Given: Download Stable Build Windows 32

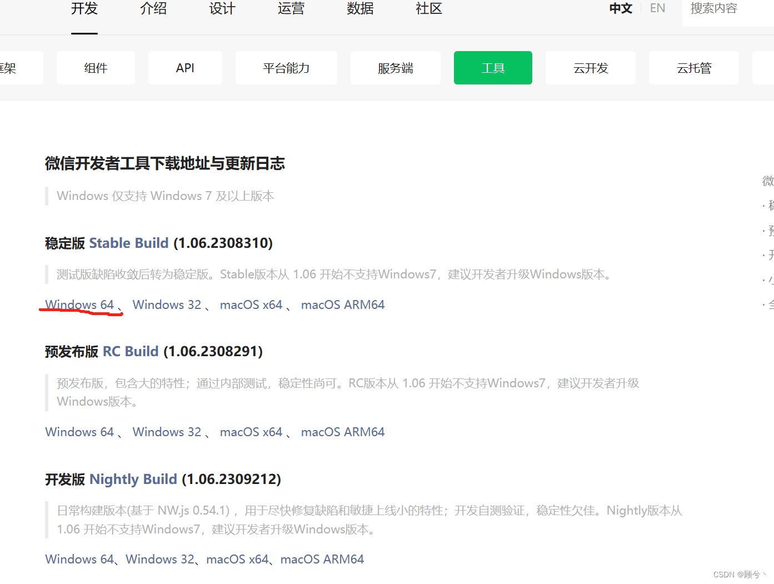Looking at the screenshot, I should click(x=167, y=305).
